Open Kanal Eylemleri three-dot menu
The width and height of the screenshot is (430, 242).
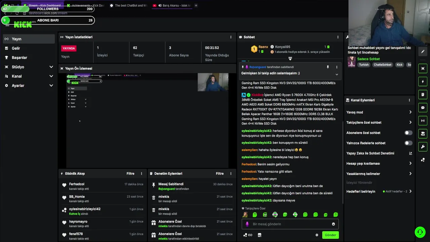pyautogui.click(x=409, y=100)
